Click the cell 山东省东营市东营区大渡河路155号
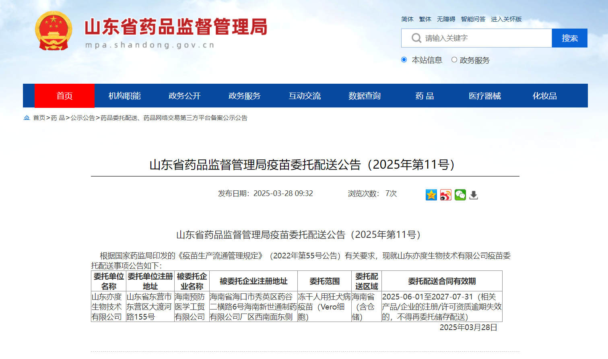 tap(150, 307)
